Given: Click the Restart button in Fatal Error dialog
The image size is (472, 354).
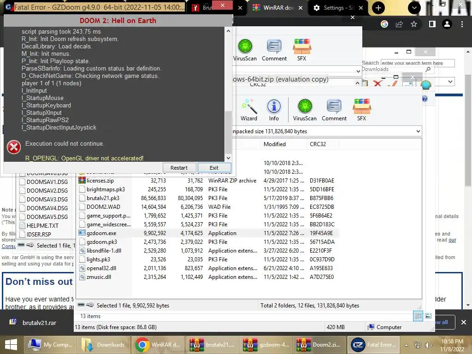Looking at the screenshot, I should point(179,168).
